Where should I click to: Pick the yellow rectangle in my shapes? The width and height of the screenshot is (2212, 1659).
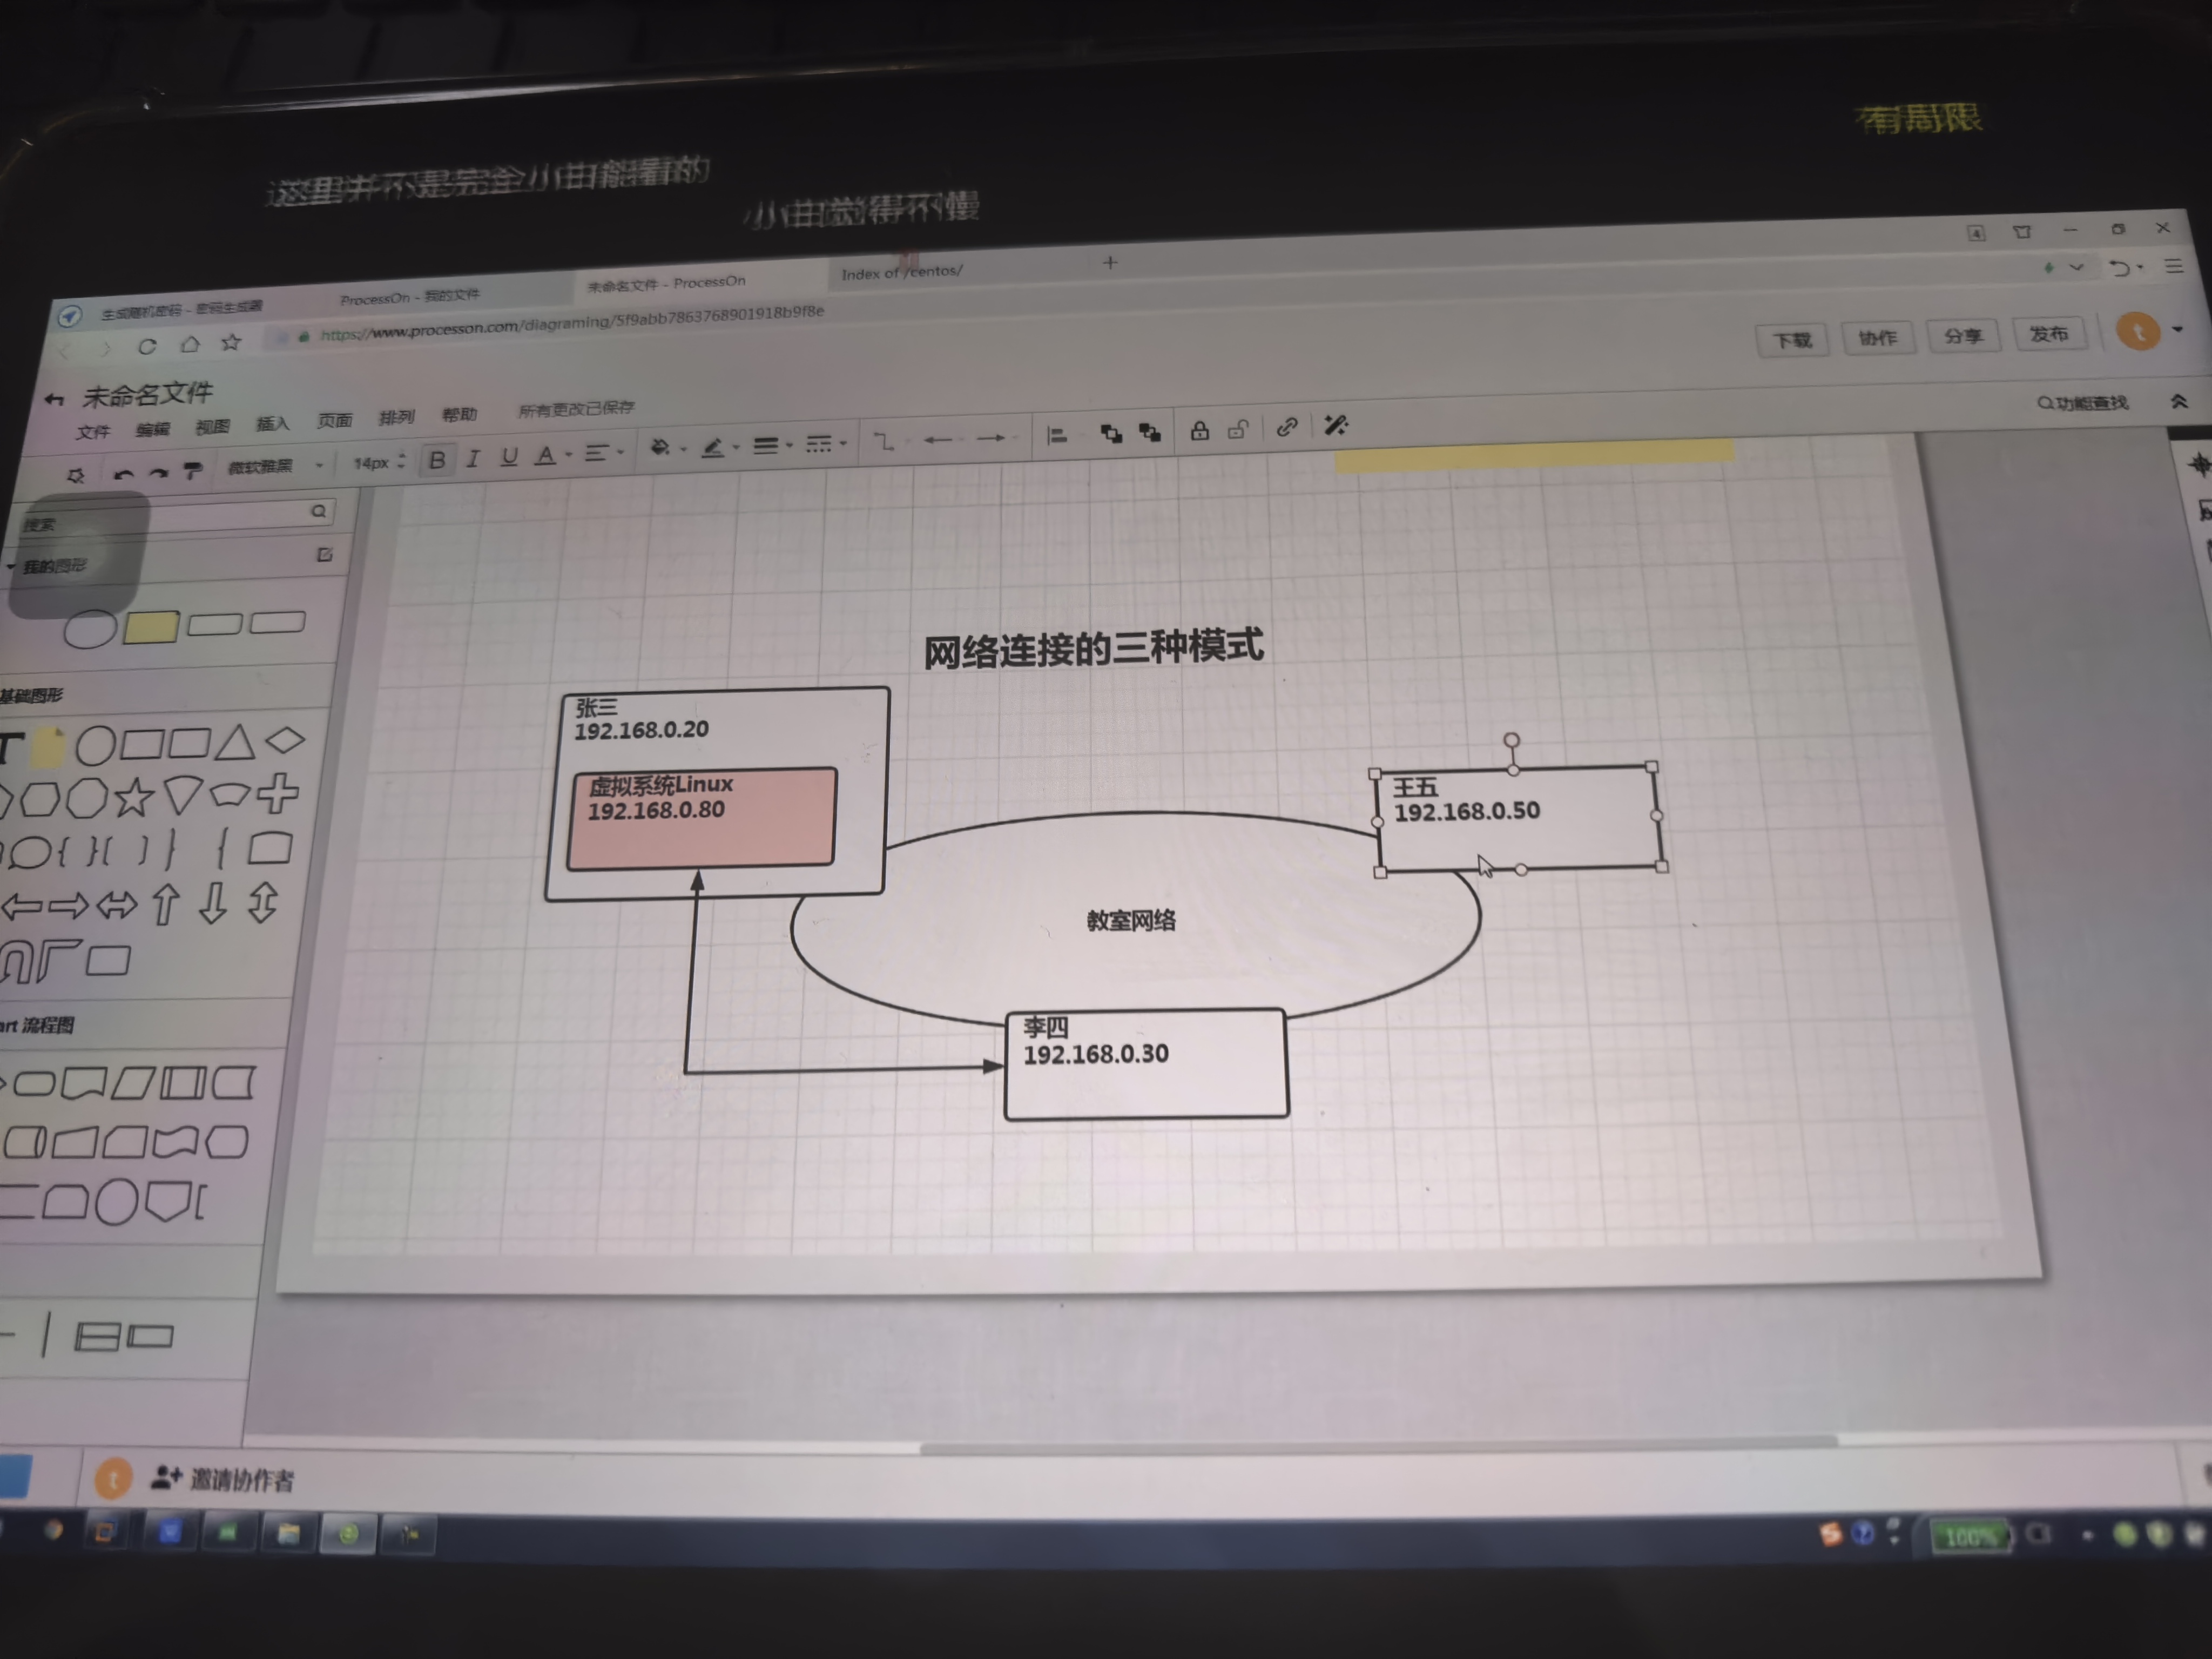point(151,627)
